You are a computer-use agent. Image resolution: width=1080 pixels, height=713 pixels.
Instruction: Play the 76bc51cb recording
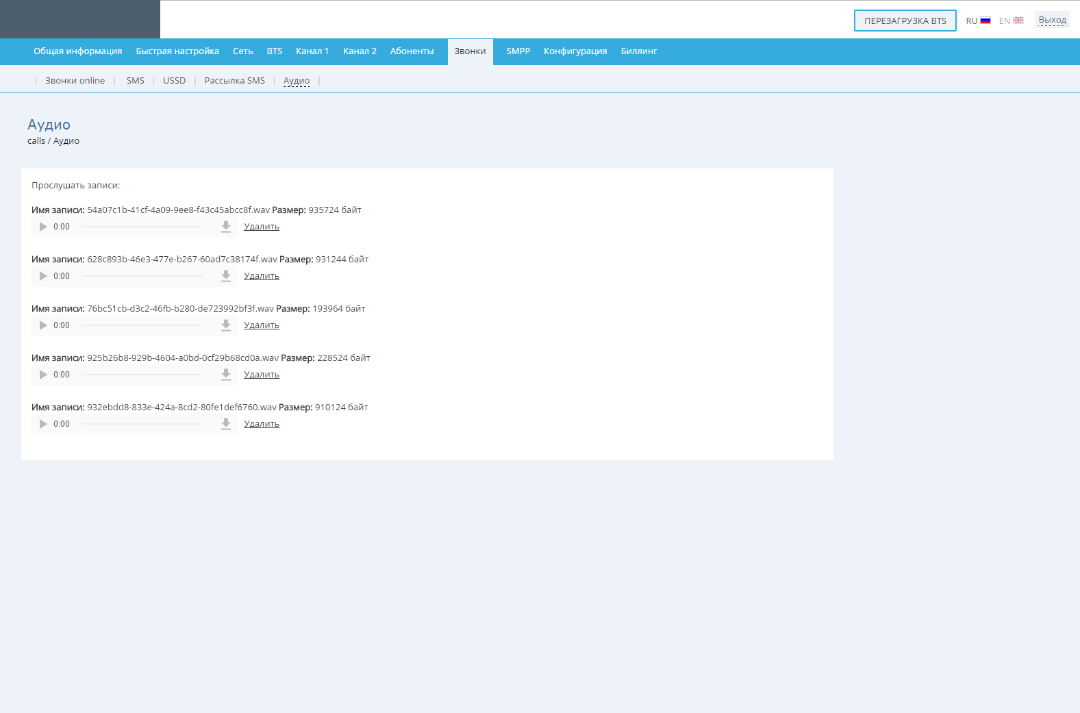pos(43,325)
